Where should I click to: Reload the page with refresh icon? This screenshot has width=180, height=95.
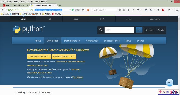coord(83,10)
